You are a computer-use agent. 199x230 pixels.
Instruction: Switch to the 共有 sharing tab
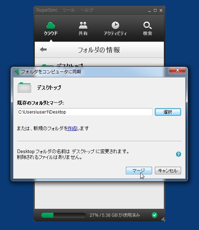[x=83, y=29]
